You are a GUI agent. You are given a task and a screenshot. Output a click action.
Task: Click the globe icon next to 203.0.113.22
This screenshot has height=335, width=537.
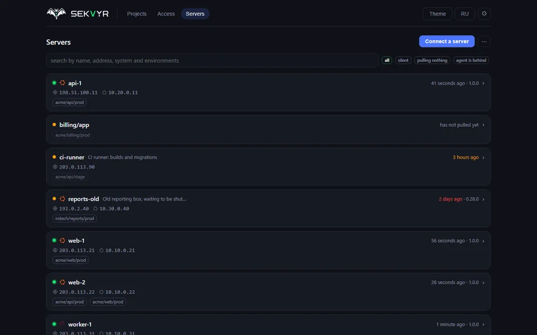pyautogui.click(x=55, y=292)
